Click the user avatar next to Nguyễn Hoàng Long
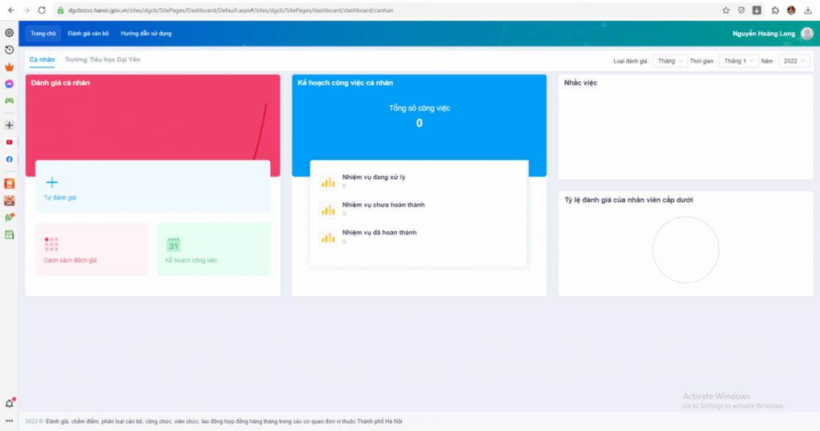Viewport: 820px width, 431px height. [x=807, y=34]
